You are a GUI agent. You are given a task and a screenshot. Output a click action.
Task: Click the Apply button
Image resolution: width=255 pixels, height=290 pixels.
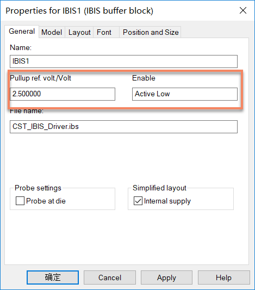(x=167, y=277)
